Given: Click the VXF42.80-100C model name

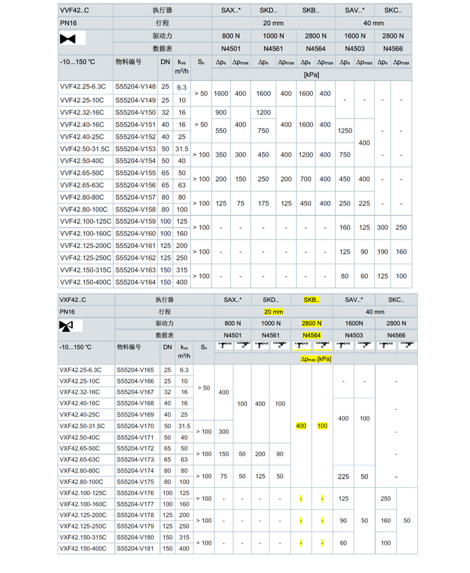Looking at the screenshot, I should coord(81,482).
